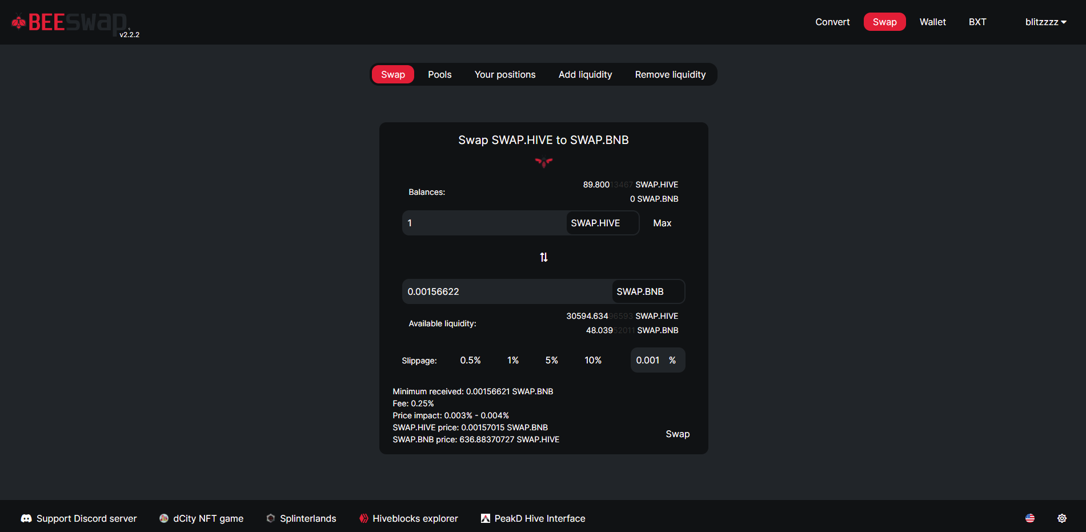The height and width of the screenshot is (532, 1086).
Task: Switch to the Pools tab
Action: click(x=440, y=74)
